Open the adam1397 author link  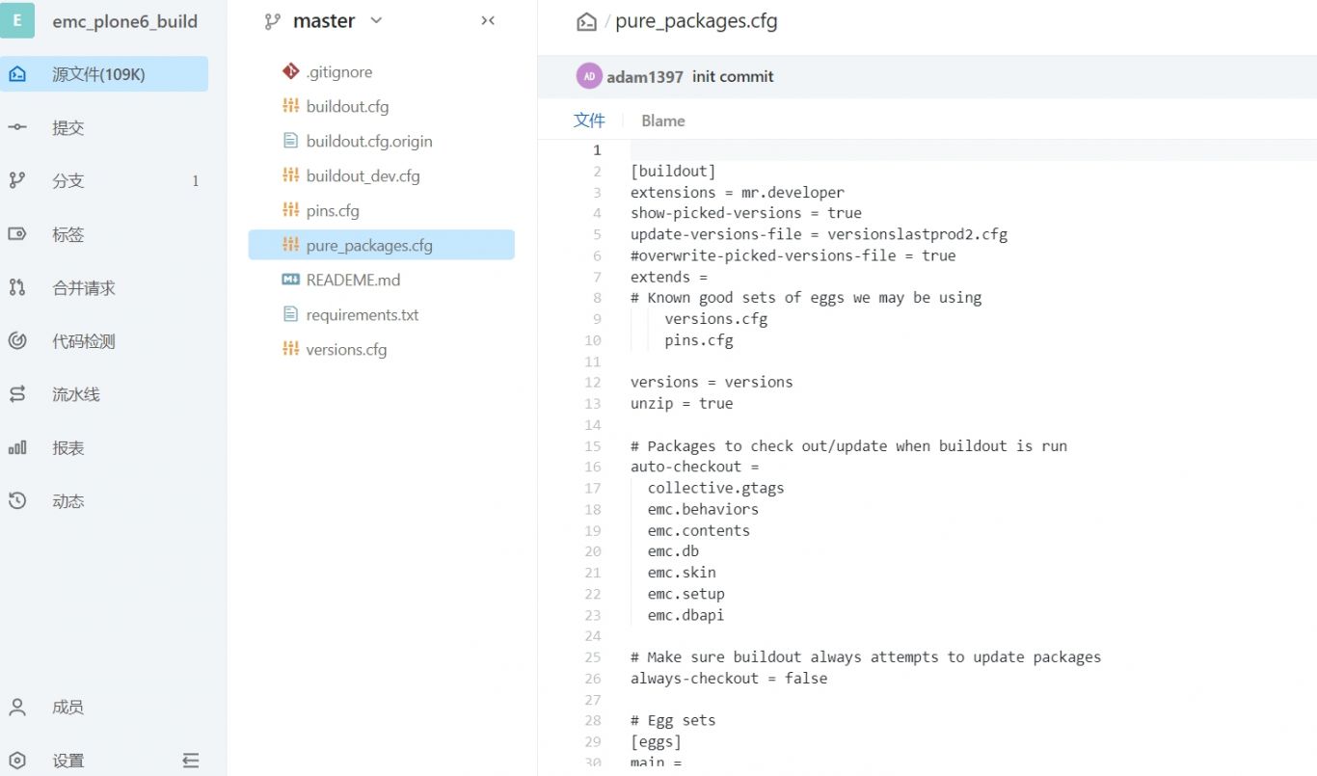point(645,76)
